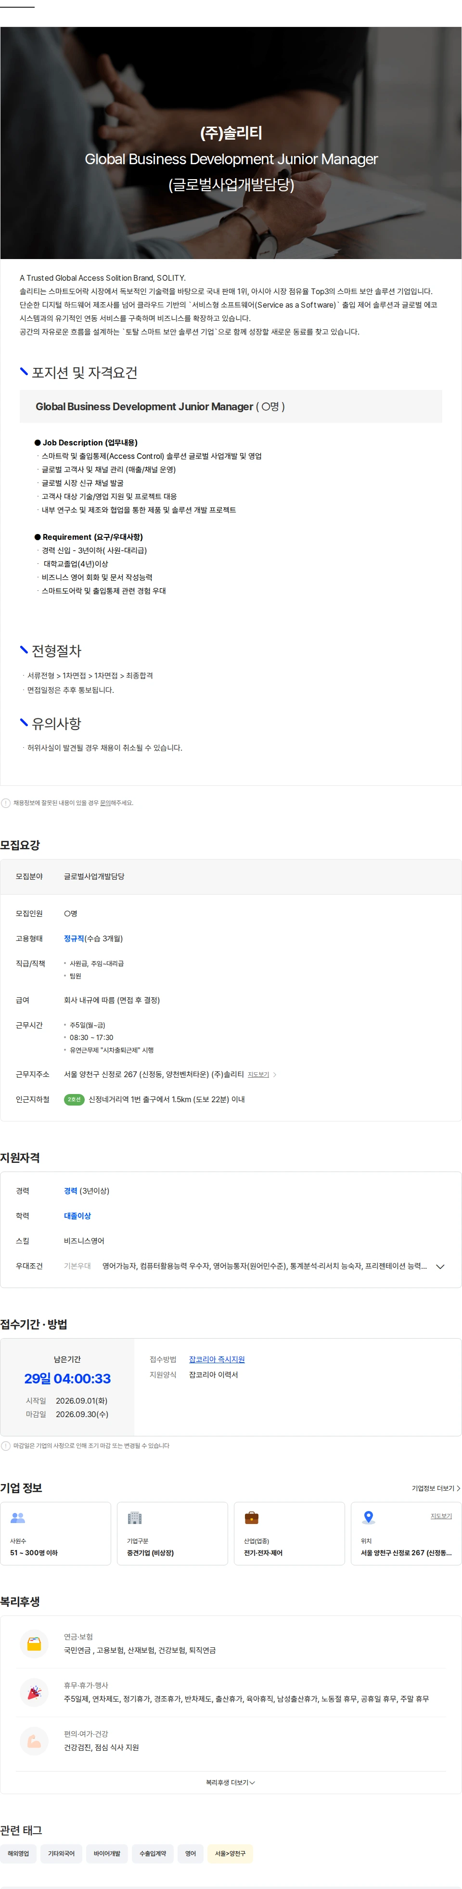The width and height of the screenshot is (462, 1889).
Task: Expand the 우대조건 preferred conditions chevron
Action: pyautogui.click(x=440, y=1266)
